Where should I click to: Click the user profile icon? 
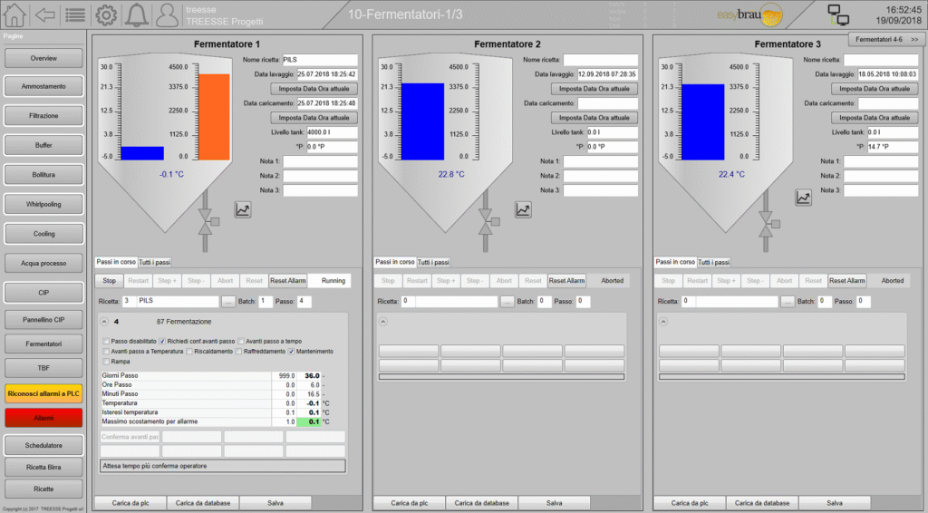click(x=168, y=15)
